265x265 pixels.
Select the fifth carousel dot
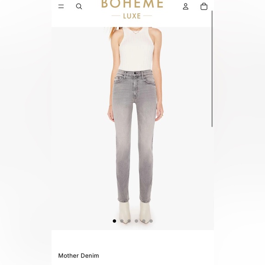pyautogui.click(x=144, y=221)
